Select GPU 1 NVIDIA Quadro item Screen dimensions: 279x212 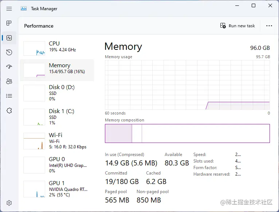click(x=57, y=189)
